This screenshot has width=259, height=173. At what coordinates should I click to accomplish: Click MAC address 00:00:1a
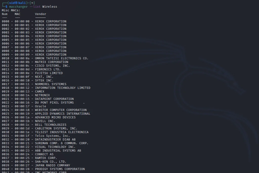(x=22, y=117)
